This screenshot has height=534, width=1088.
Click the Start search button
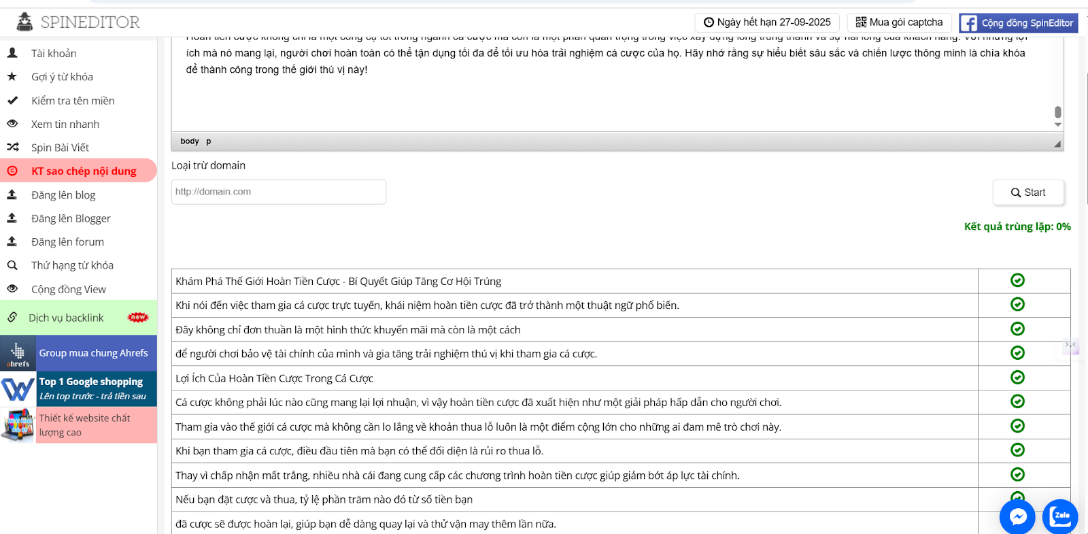pos(1028,193)
